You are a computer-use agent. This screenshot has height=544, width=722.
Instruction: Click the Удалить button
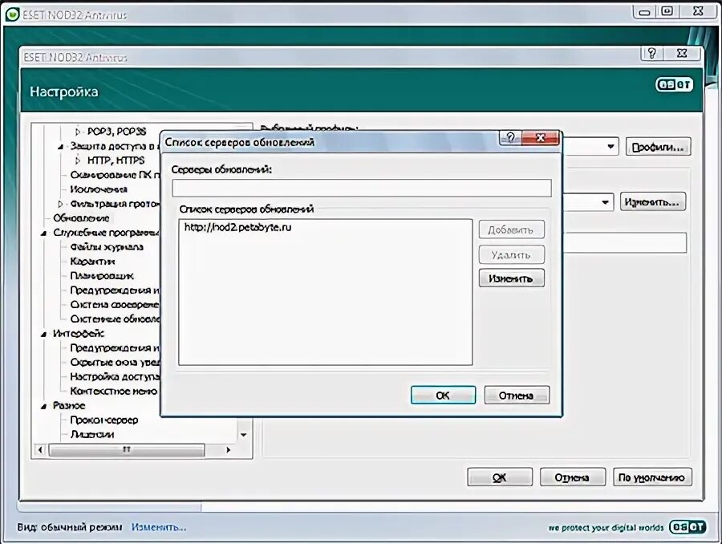(511, 254)
